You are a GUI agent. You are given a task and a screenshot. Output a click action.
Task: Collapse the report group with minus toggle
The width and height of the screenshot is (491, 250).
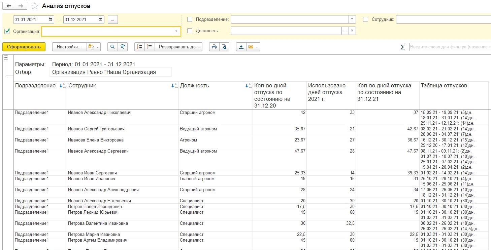pos(6,58)
